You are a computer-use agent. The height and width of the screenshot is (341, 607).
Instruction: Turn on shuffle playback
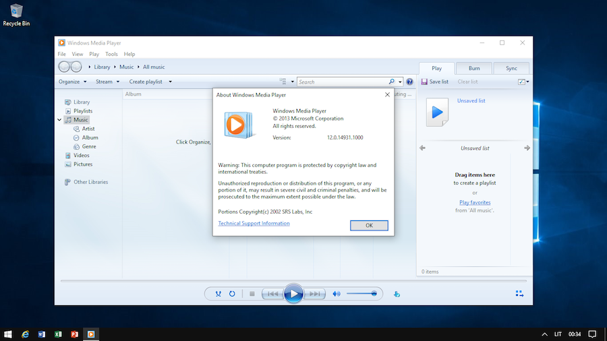pos(218,294)
